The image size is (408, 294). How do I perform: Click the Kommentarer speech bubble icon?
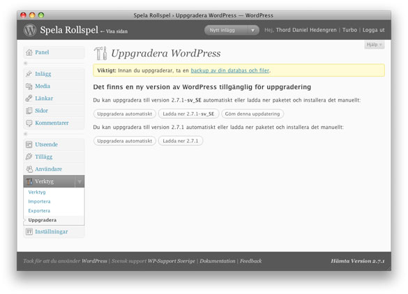[29, 123]
